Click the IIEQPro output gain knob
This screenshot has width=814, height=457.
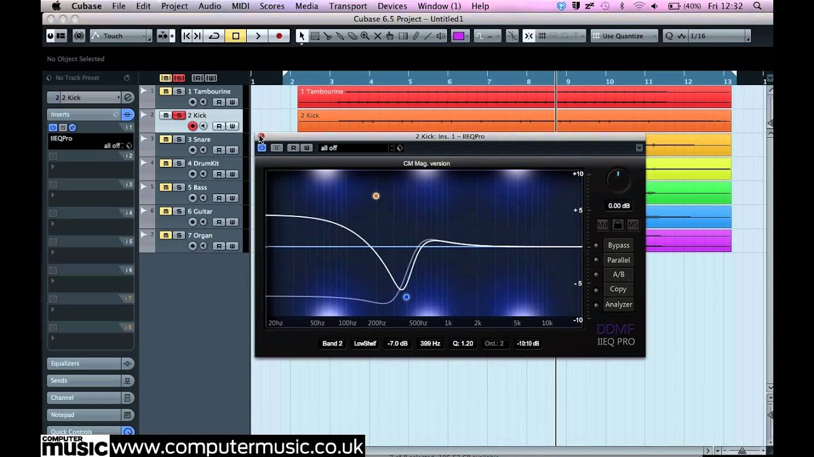pos(618,181)
